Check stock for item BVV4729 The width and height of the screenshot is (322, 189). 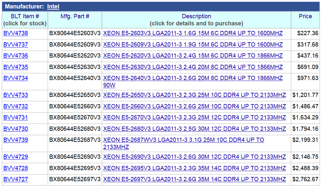point(16,157)
